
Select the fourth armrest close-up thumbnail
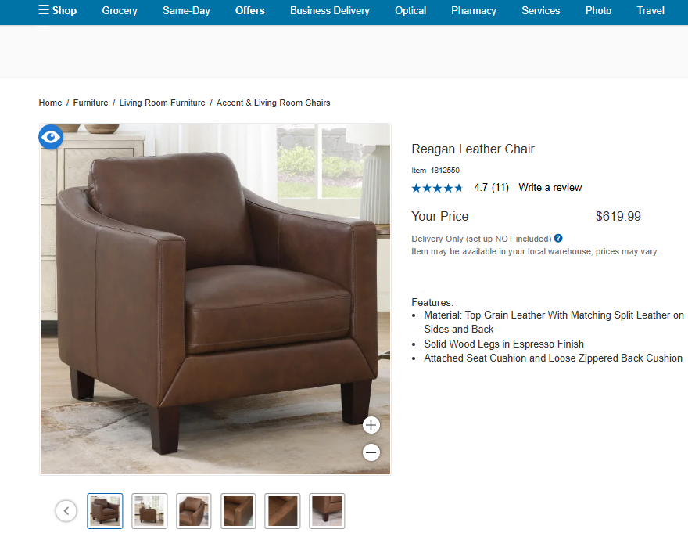click(x=238, y=511)
